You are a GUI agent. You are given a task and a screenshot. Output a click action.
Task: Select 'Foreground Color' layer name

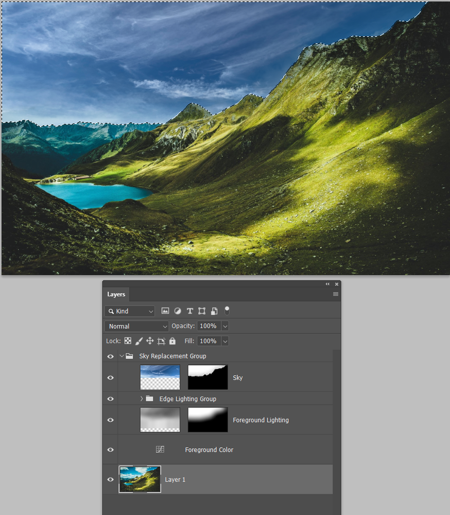pos(209,450)
